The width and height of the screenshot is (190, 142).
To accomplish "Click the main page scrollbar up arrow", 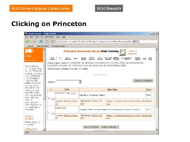I will tap(157, 49).
